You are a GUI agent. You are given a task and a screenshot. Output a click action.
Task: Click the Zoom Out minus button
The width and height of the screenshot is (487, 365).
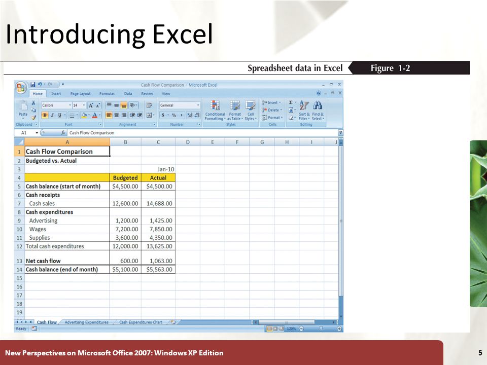[x=301, y=328]
